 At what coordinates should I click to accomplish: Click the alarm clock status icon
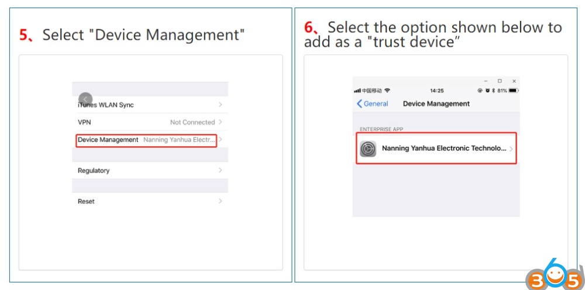click(487, 91)
